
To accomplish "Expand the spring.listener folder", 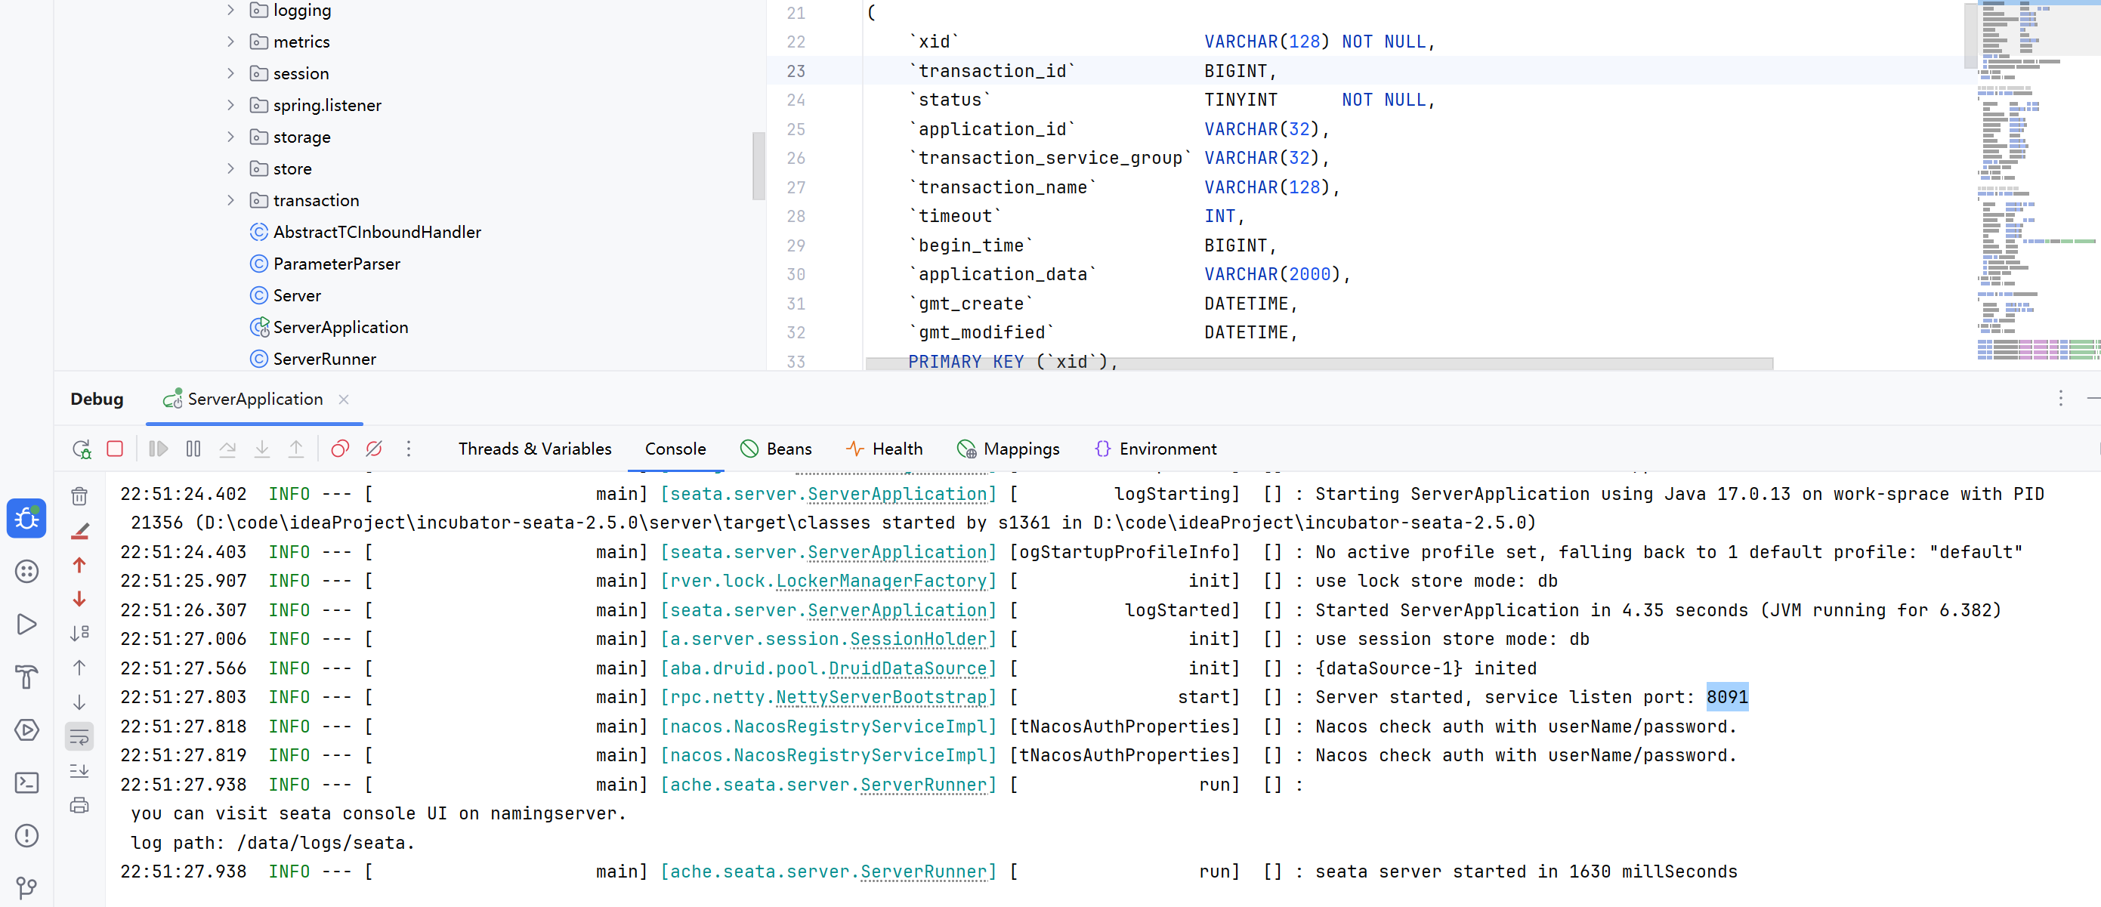I will [x=231, y=105].
